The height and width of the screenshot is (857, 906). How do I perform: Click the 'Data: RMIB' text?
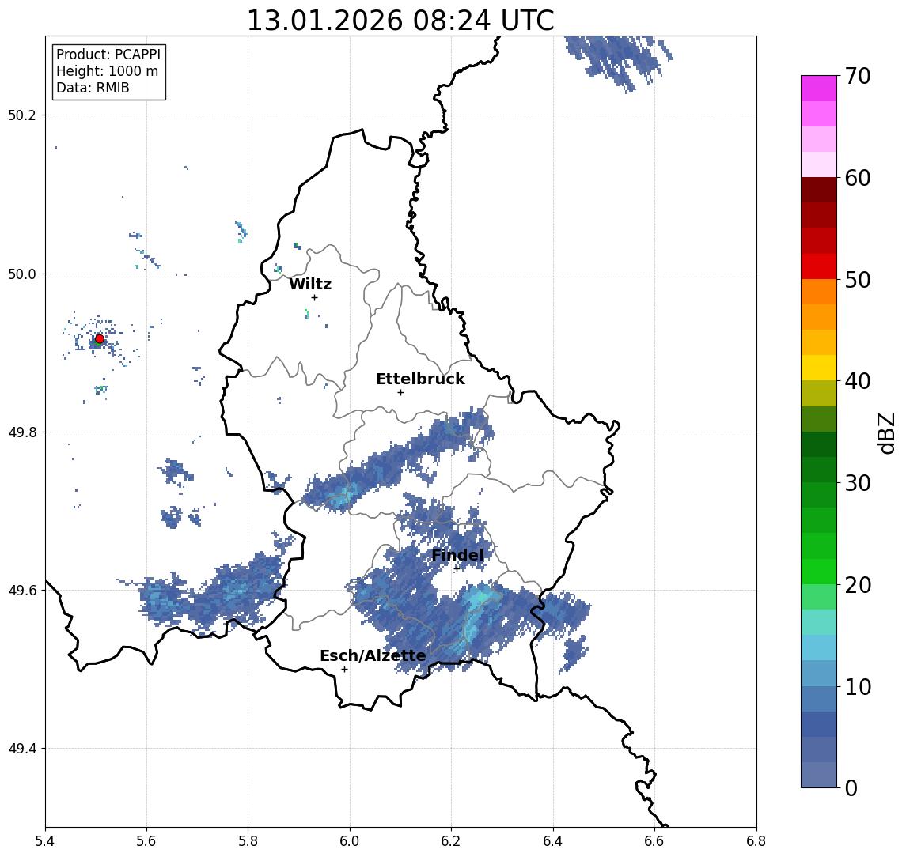point(93,88)
